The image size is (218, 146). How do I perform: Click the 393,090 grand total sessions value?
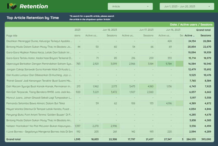(x=206, y=139)
